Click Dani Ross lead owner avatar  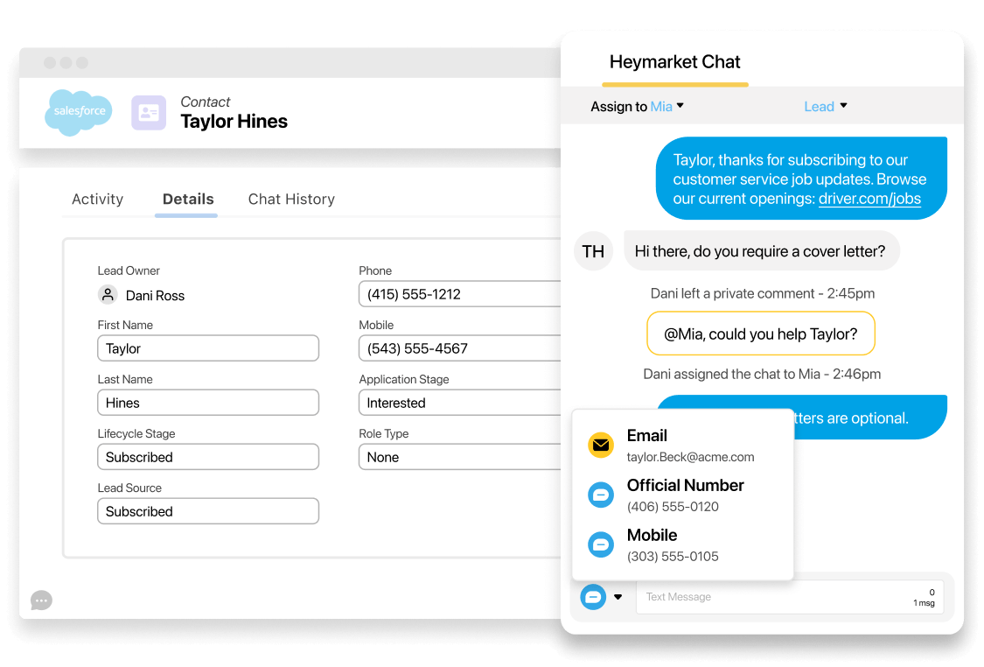click(x=108, y=295)
